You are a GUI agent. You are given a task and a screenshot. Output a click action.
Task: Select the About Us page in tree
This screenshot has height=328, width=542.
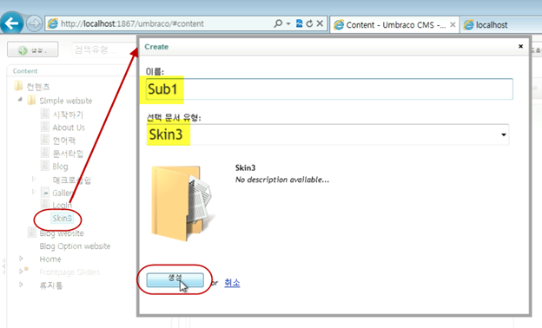coord(69,128)
